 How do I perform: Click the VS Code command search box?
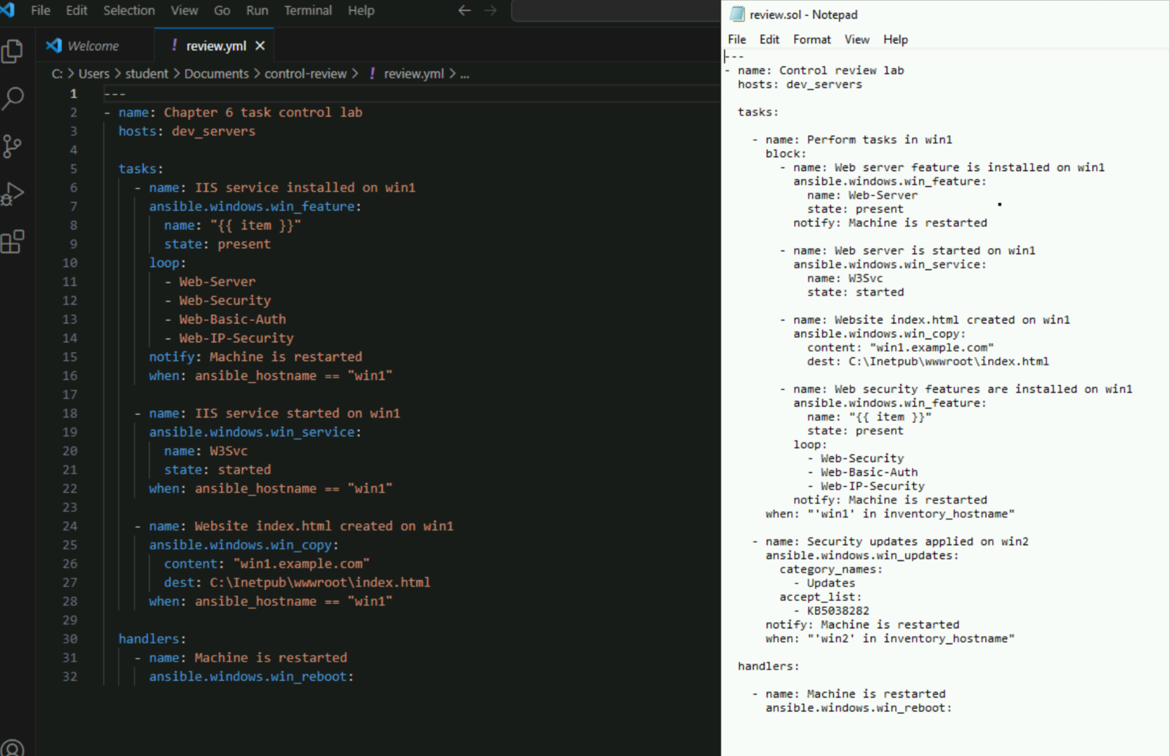coord(615,10)
